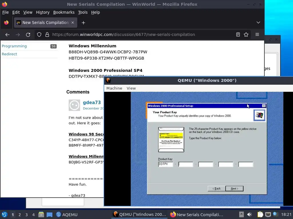The width and height of the screenshot is (293, 219).
Task: Switch to workspace 1
Action: [13, 215]
